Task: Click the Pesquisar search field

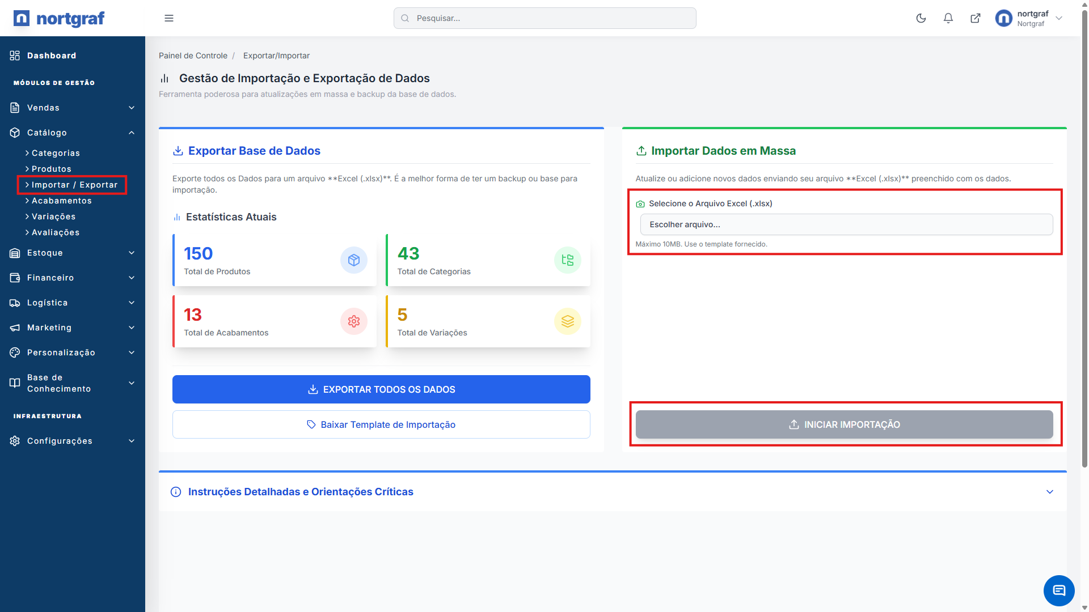Action: pyautogui.click(x=544, y=18)
